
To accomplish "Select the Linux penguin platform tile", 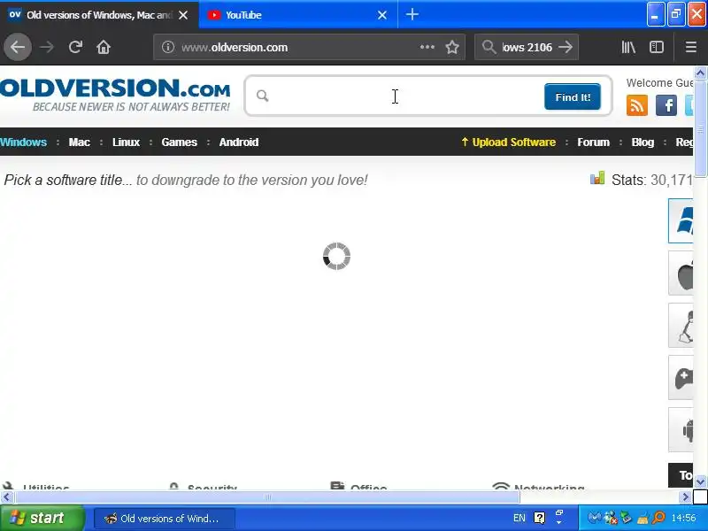I will tap(681, 325).
